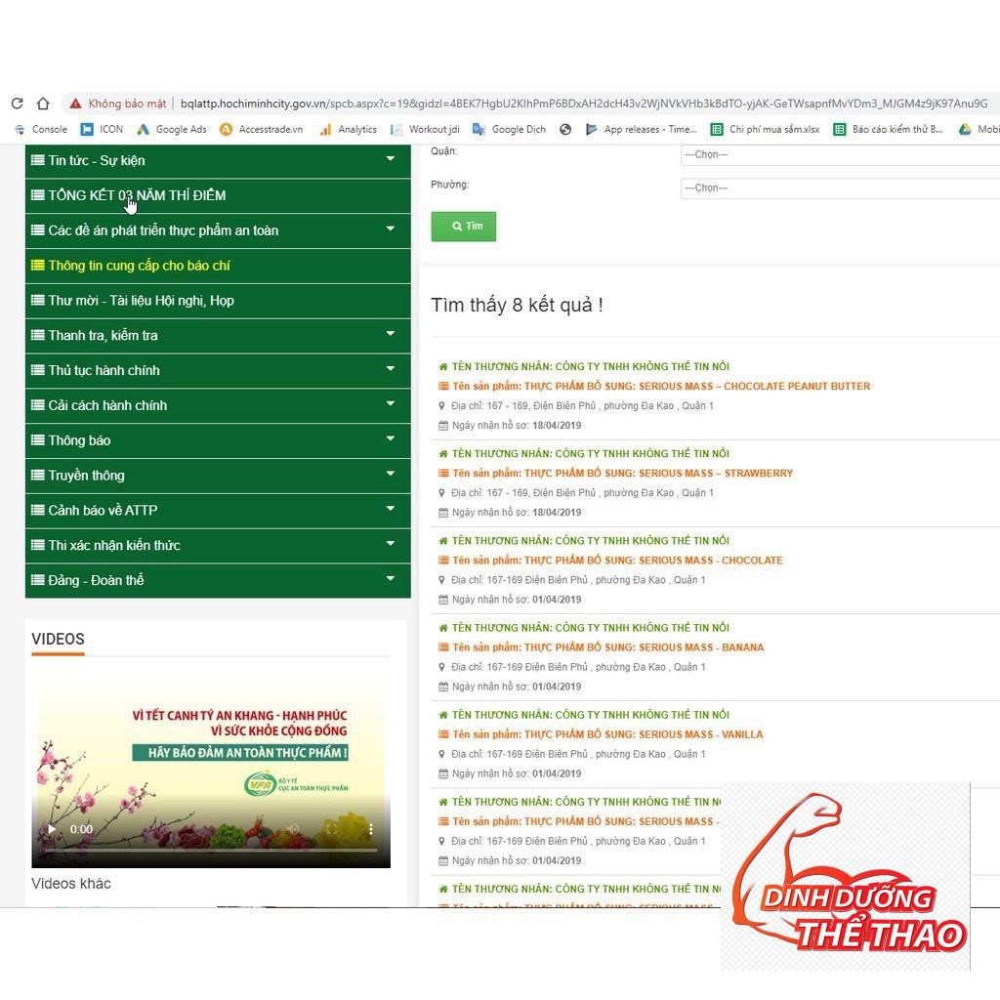
Task: Click the 'Không bảo mật' security warning icon
Action: click(75, 104)
